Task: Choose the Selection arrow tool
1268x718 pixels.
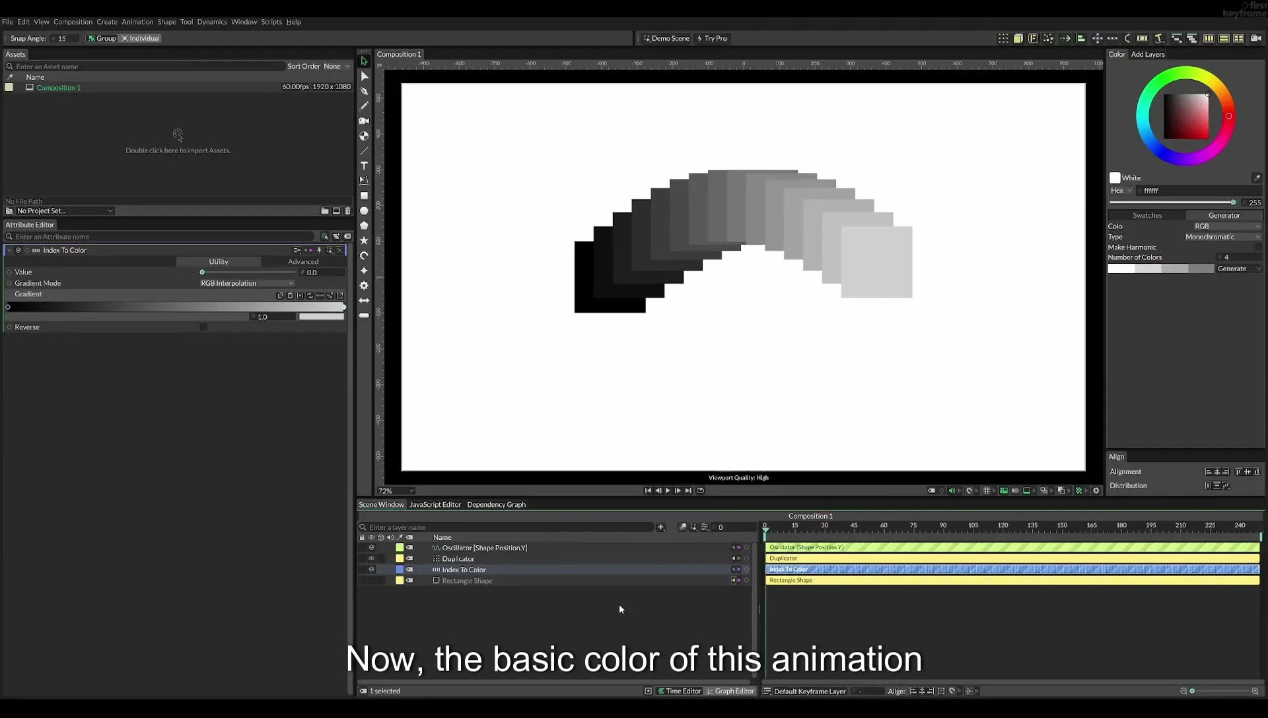Action: pyautogui.click(x=364, y=61)
